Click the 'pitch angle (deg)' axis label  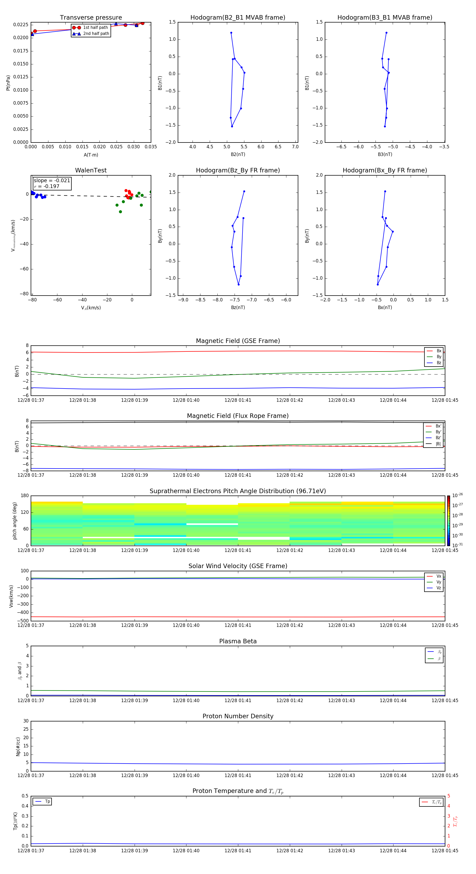(15, 521)
